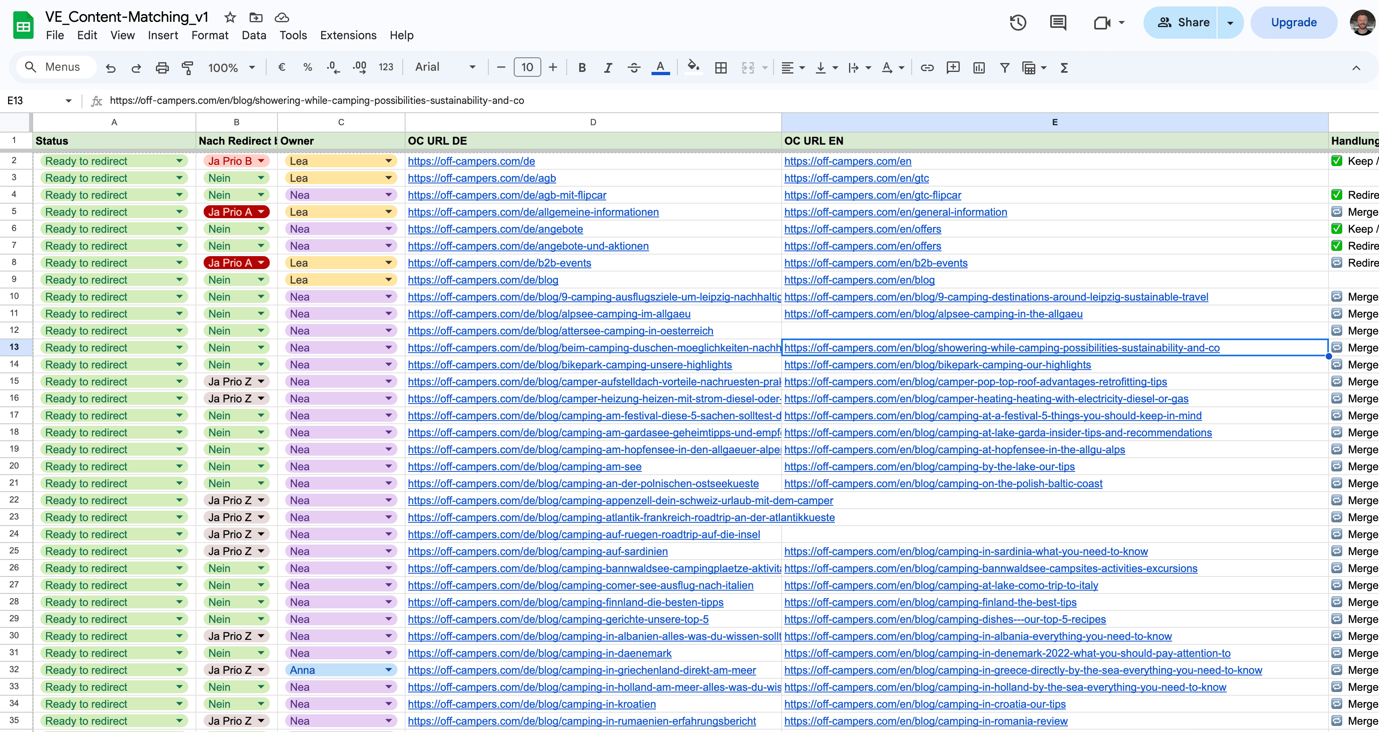Click the Upgrade button
Viewport: 1379px width, 732px height.
coord(1293,23)
